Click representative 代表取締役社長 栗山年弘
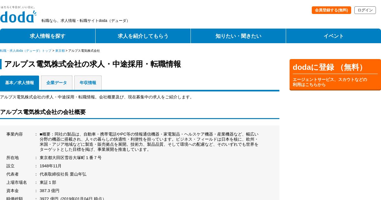 pyautogui.click(x=63, y=174)
